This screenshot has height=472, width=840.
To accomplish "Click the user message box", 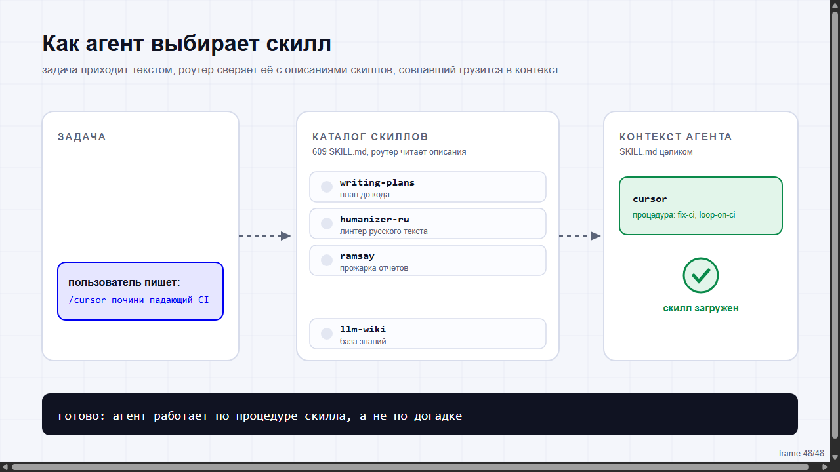I will pos(140,291).
